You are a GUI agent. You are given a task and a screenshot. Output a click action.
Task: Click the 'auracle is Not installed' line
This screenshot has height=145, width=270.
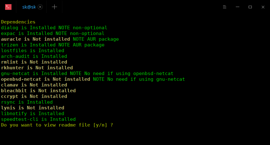point(60,39)
